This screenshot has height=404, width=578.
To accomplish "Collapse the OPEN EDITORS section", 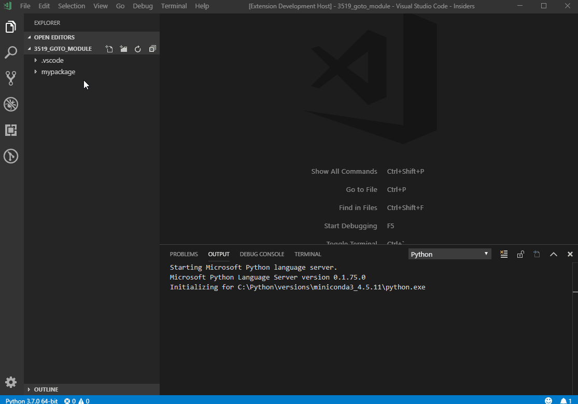I will coord(54,37).
